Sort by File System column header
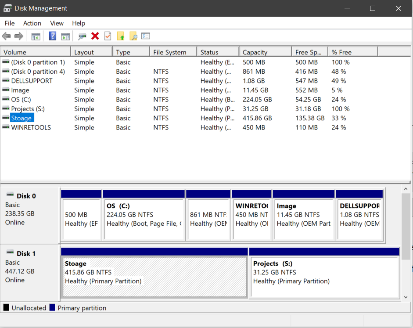413x328 pixels. tap(173, 52)
